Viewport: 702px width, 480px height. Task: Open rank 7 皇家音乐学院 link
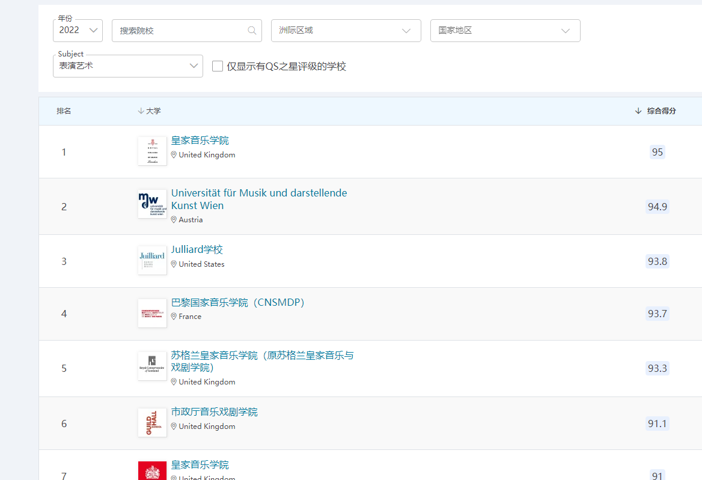200,465
